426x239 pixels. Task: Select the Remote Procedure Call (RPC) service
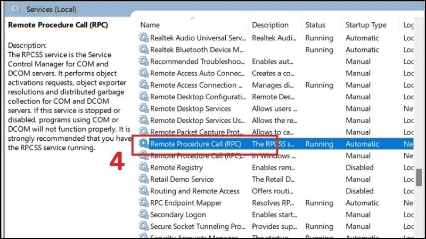(x=196, y=144)
